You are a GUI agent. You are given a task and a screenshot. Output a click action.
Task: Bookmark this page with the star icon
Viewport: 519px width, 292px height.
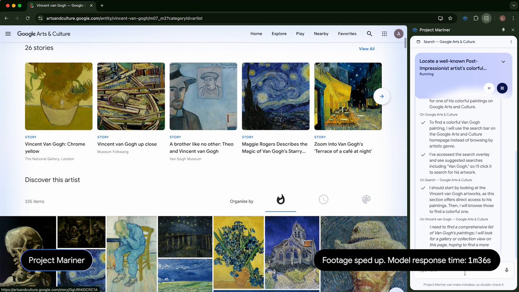[450, 18]
